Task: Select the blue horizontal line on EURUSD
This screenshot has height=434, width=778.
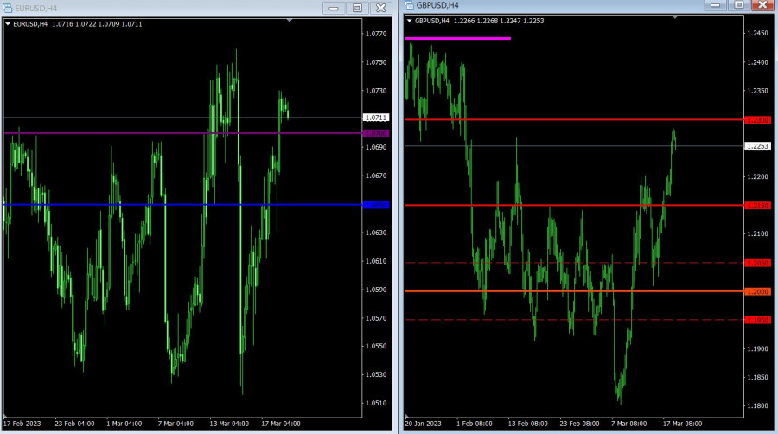Action: point(173,204)
